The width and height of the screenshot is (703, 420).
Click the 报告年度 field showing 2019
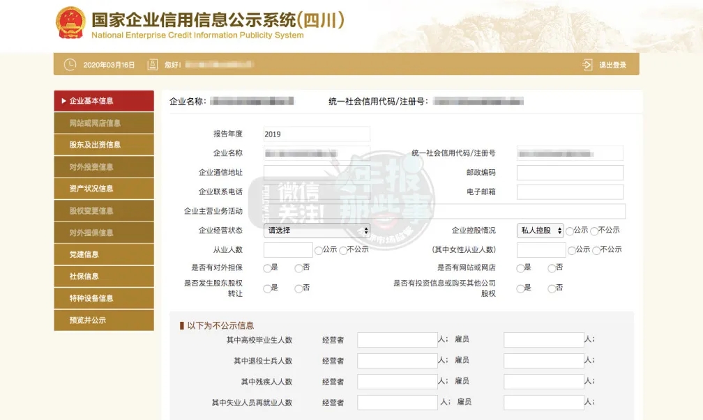point(317,134)
